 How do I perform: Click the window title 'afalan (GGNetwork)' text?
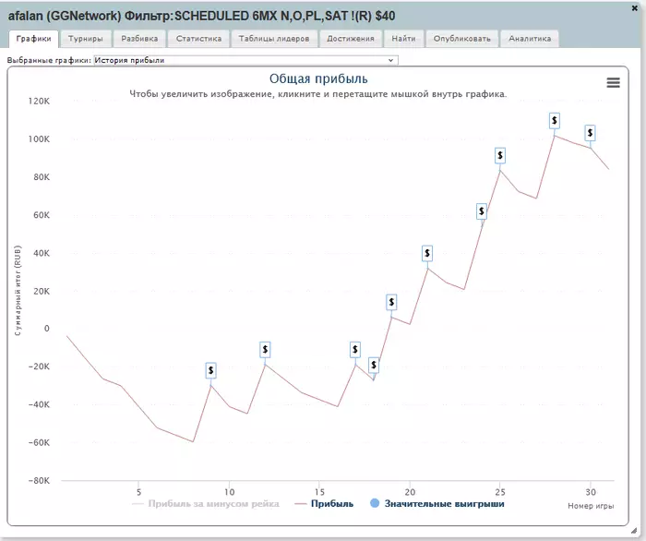(65, 16)
